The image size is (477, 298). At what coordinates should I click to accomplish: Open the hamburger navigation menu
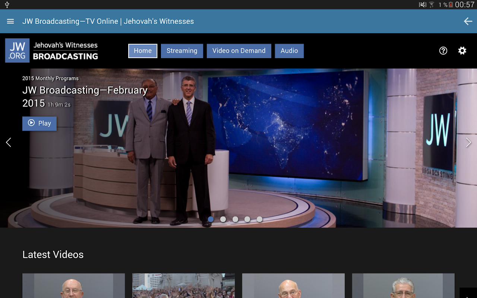[10, 21]
